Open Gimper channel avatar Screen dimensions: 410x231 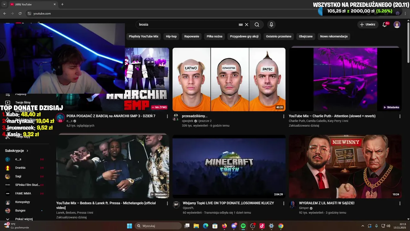[x=292, y=205]
